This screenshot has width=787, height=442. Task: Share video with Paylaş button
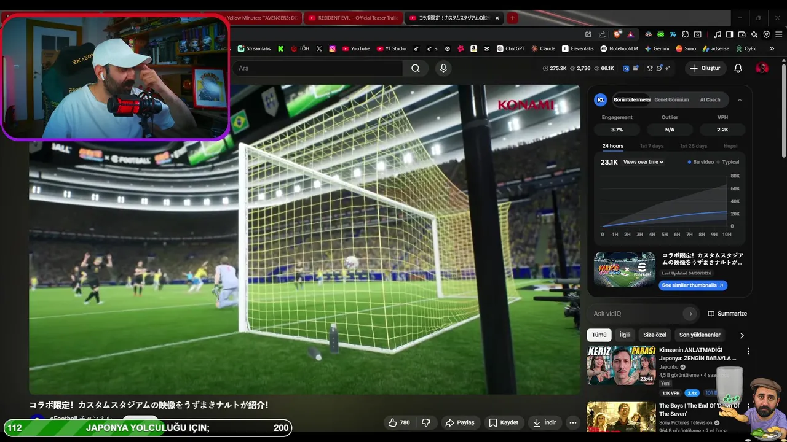460,422
